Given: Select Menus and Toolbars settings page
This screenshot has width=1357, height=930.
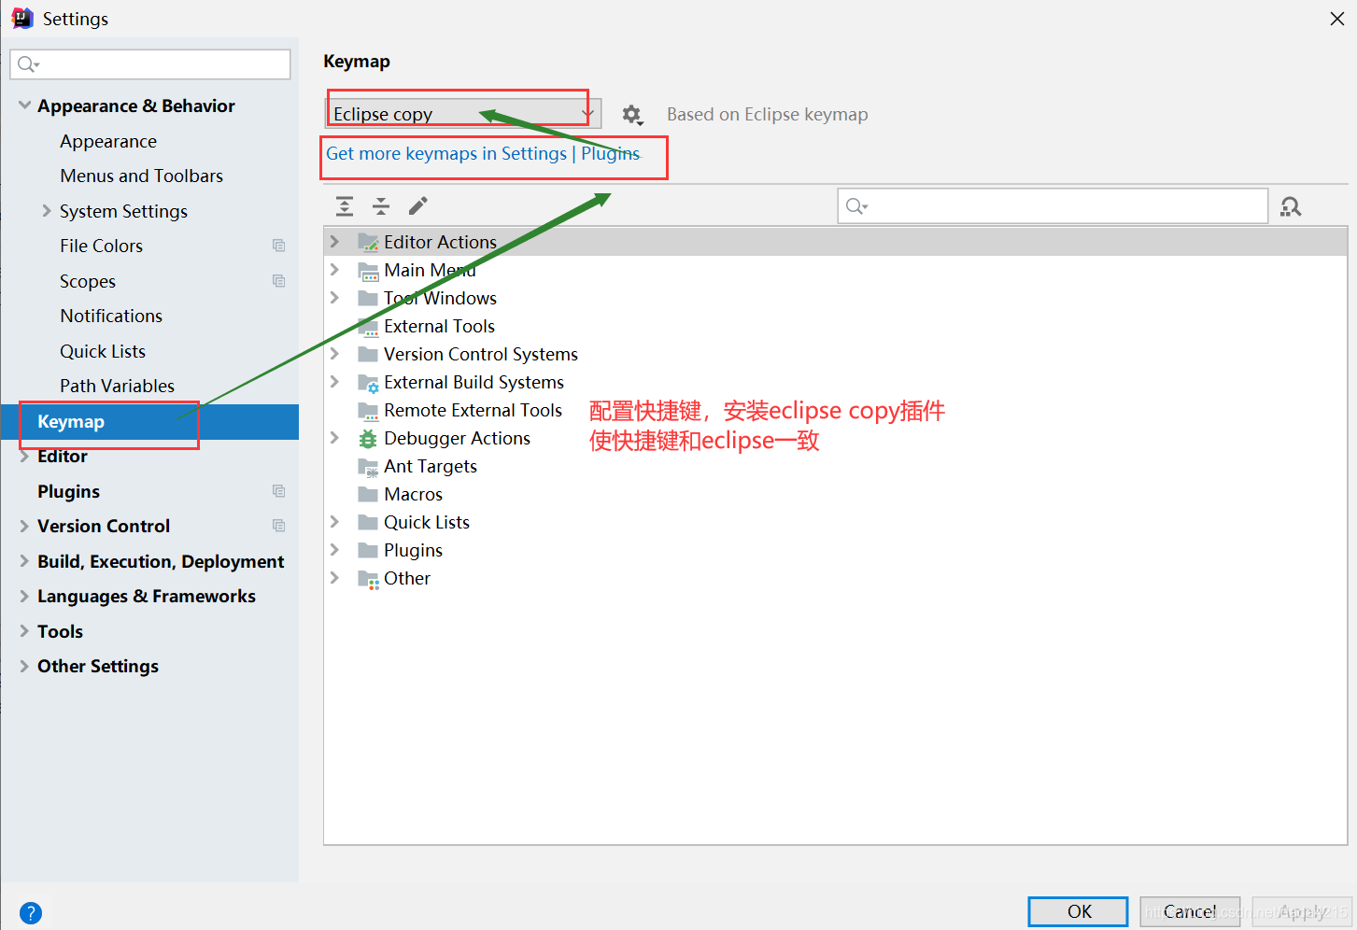Looking at the screenshot, I should pos(142,176).
